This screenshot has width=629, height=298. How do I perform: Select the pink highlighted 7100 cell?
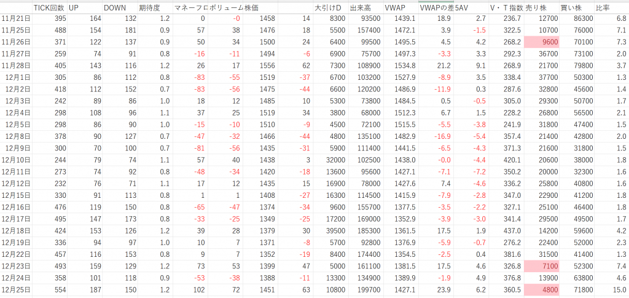click(x=542, y=265)
